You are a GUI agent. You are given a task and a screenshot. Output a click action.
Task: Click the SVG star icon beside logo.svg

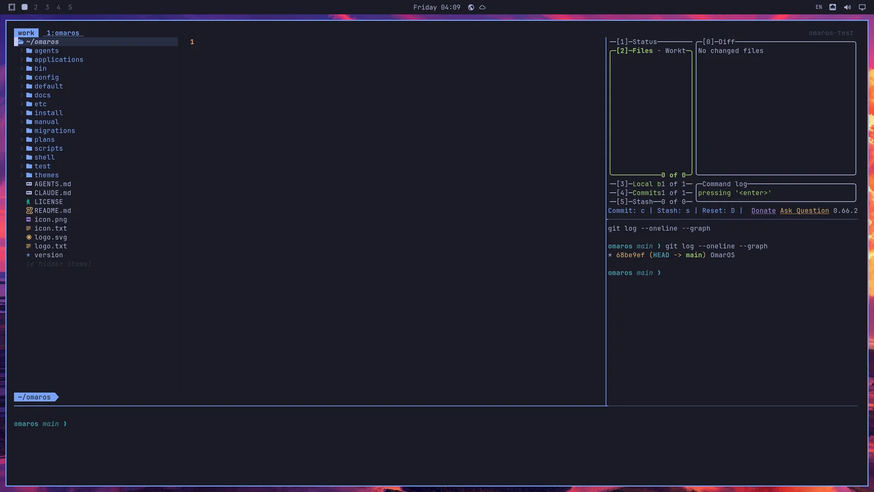click(x=29, y=237)
